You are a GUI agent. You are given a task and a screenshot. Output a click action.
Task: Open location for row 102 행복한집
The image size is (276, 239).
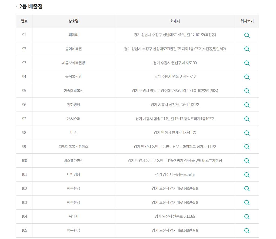[x=247, y=189]
